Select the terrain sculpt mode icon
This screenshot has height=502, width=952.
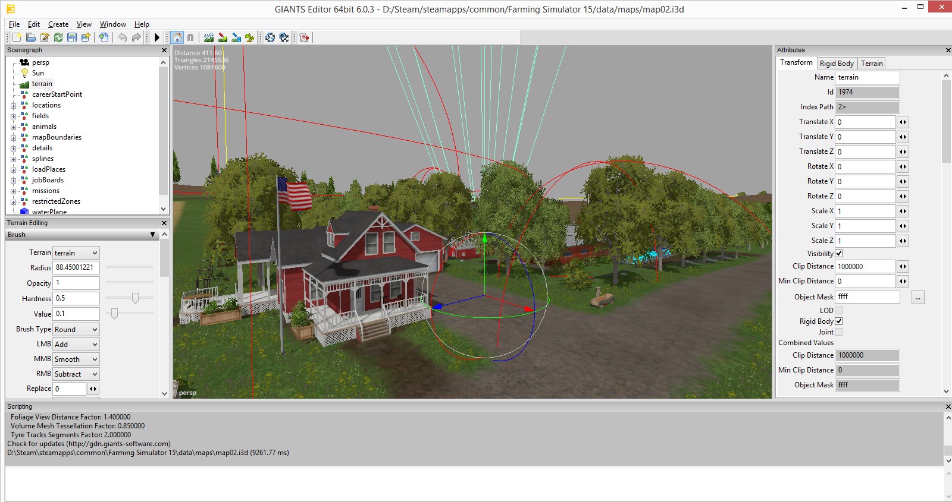click(x=208, y=37)
